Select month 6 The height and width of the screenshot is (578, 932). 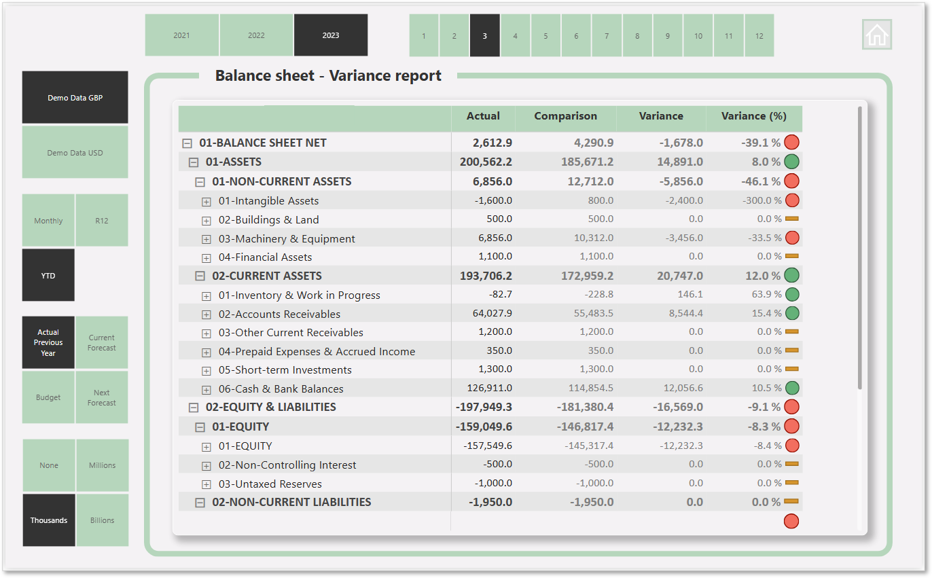576,35
